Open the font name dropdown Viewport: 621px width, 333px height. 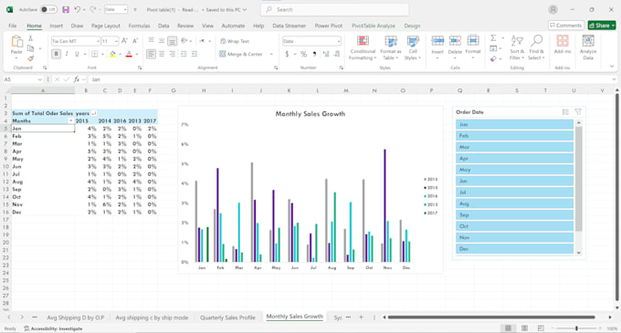point(98,41)
